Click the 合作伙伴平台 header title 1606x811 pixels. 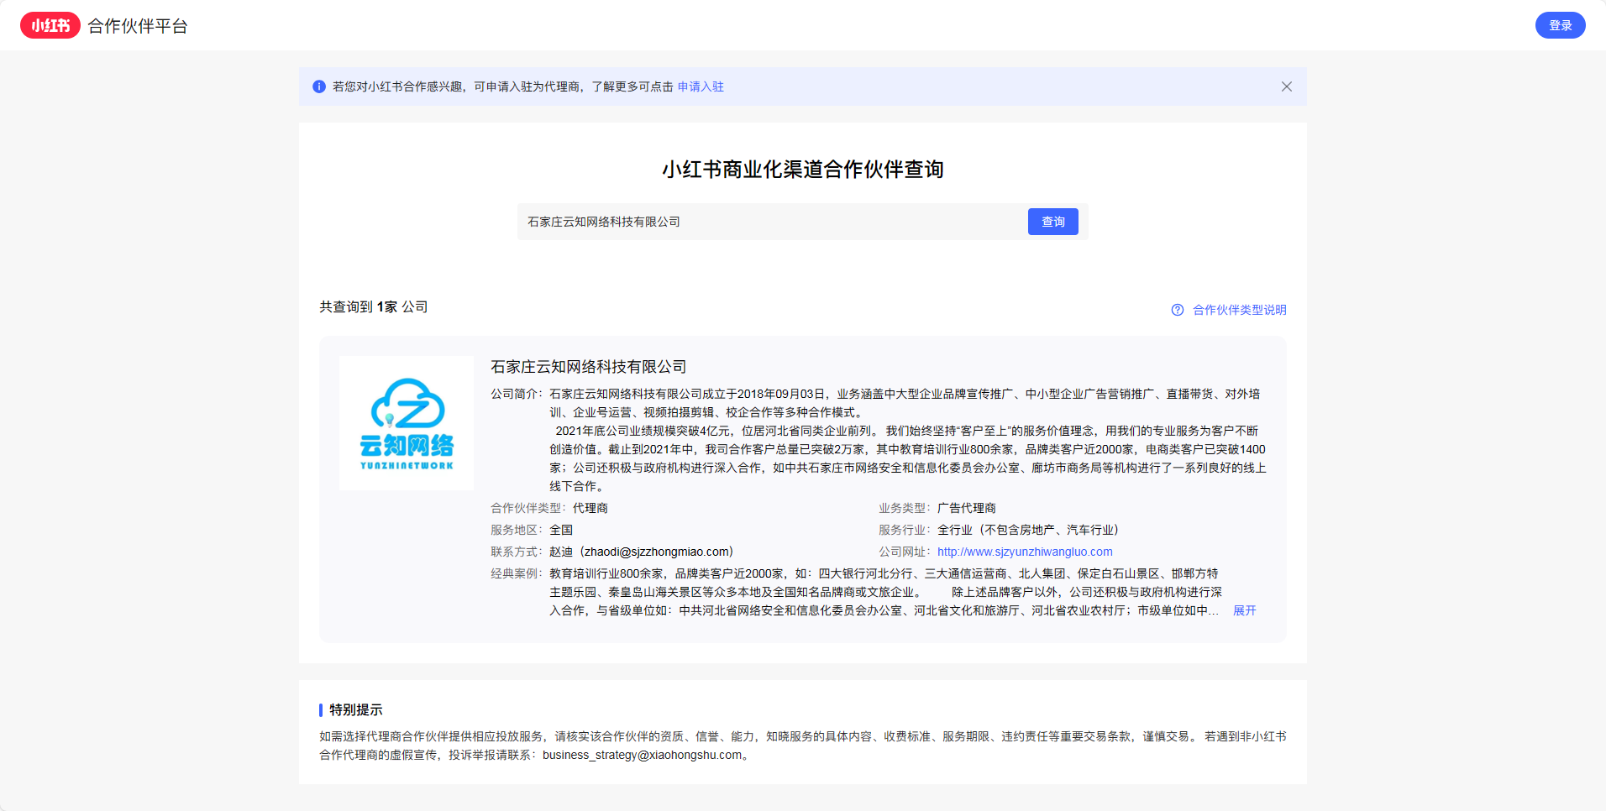pos(138,26)
